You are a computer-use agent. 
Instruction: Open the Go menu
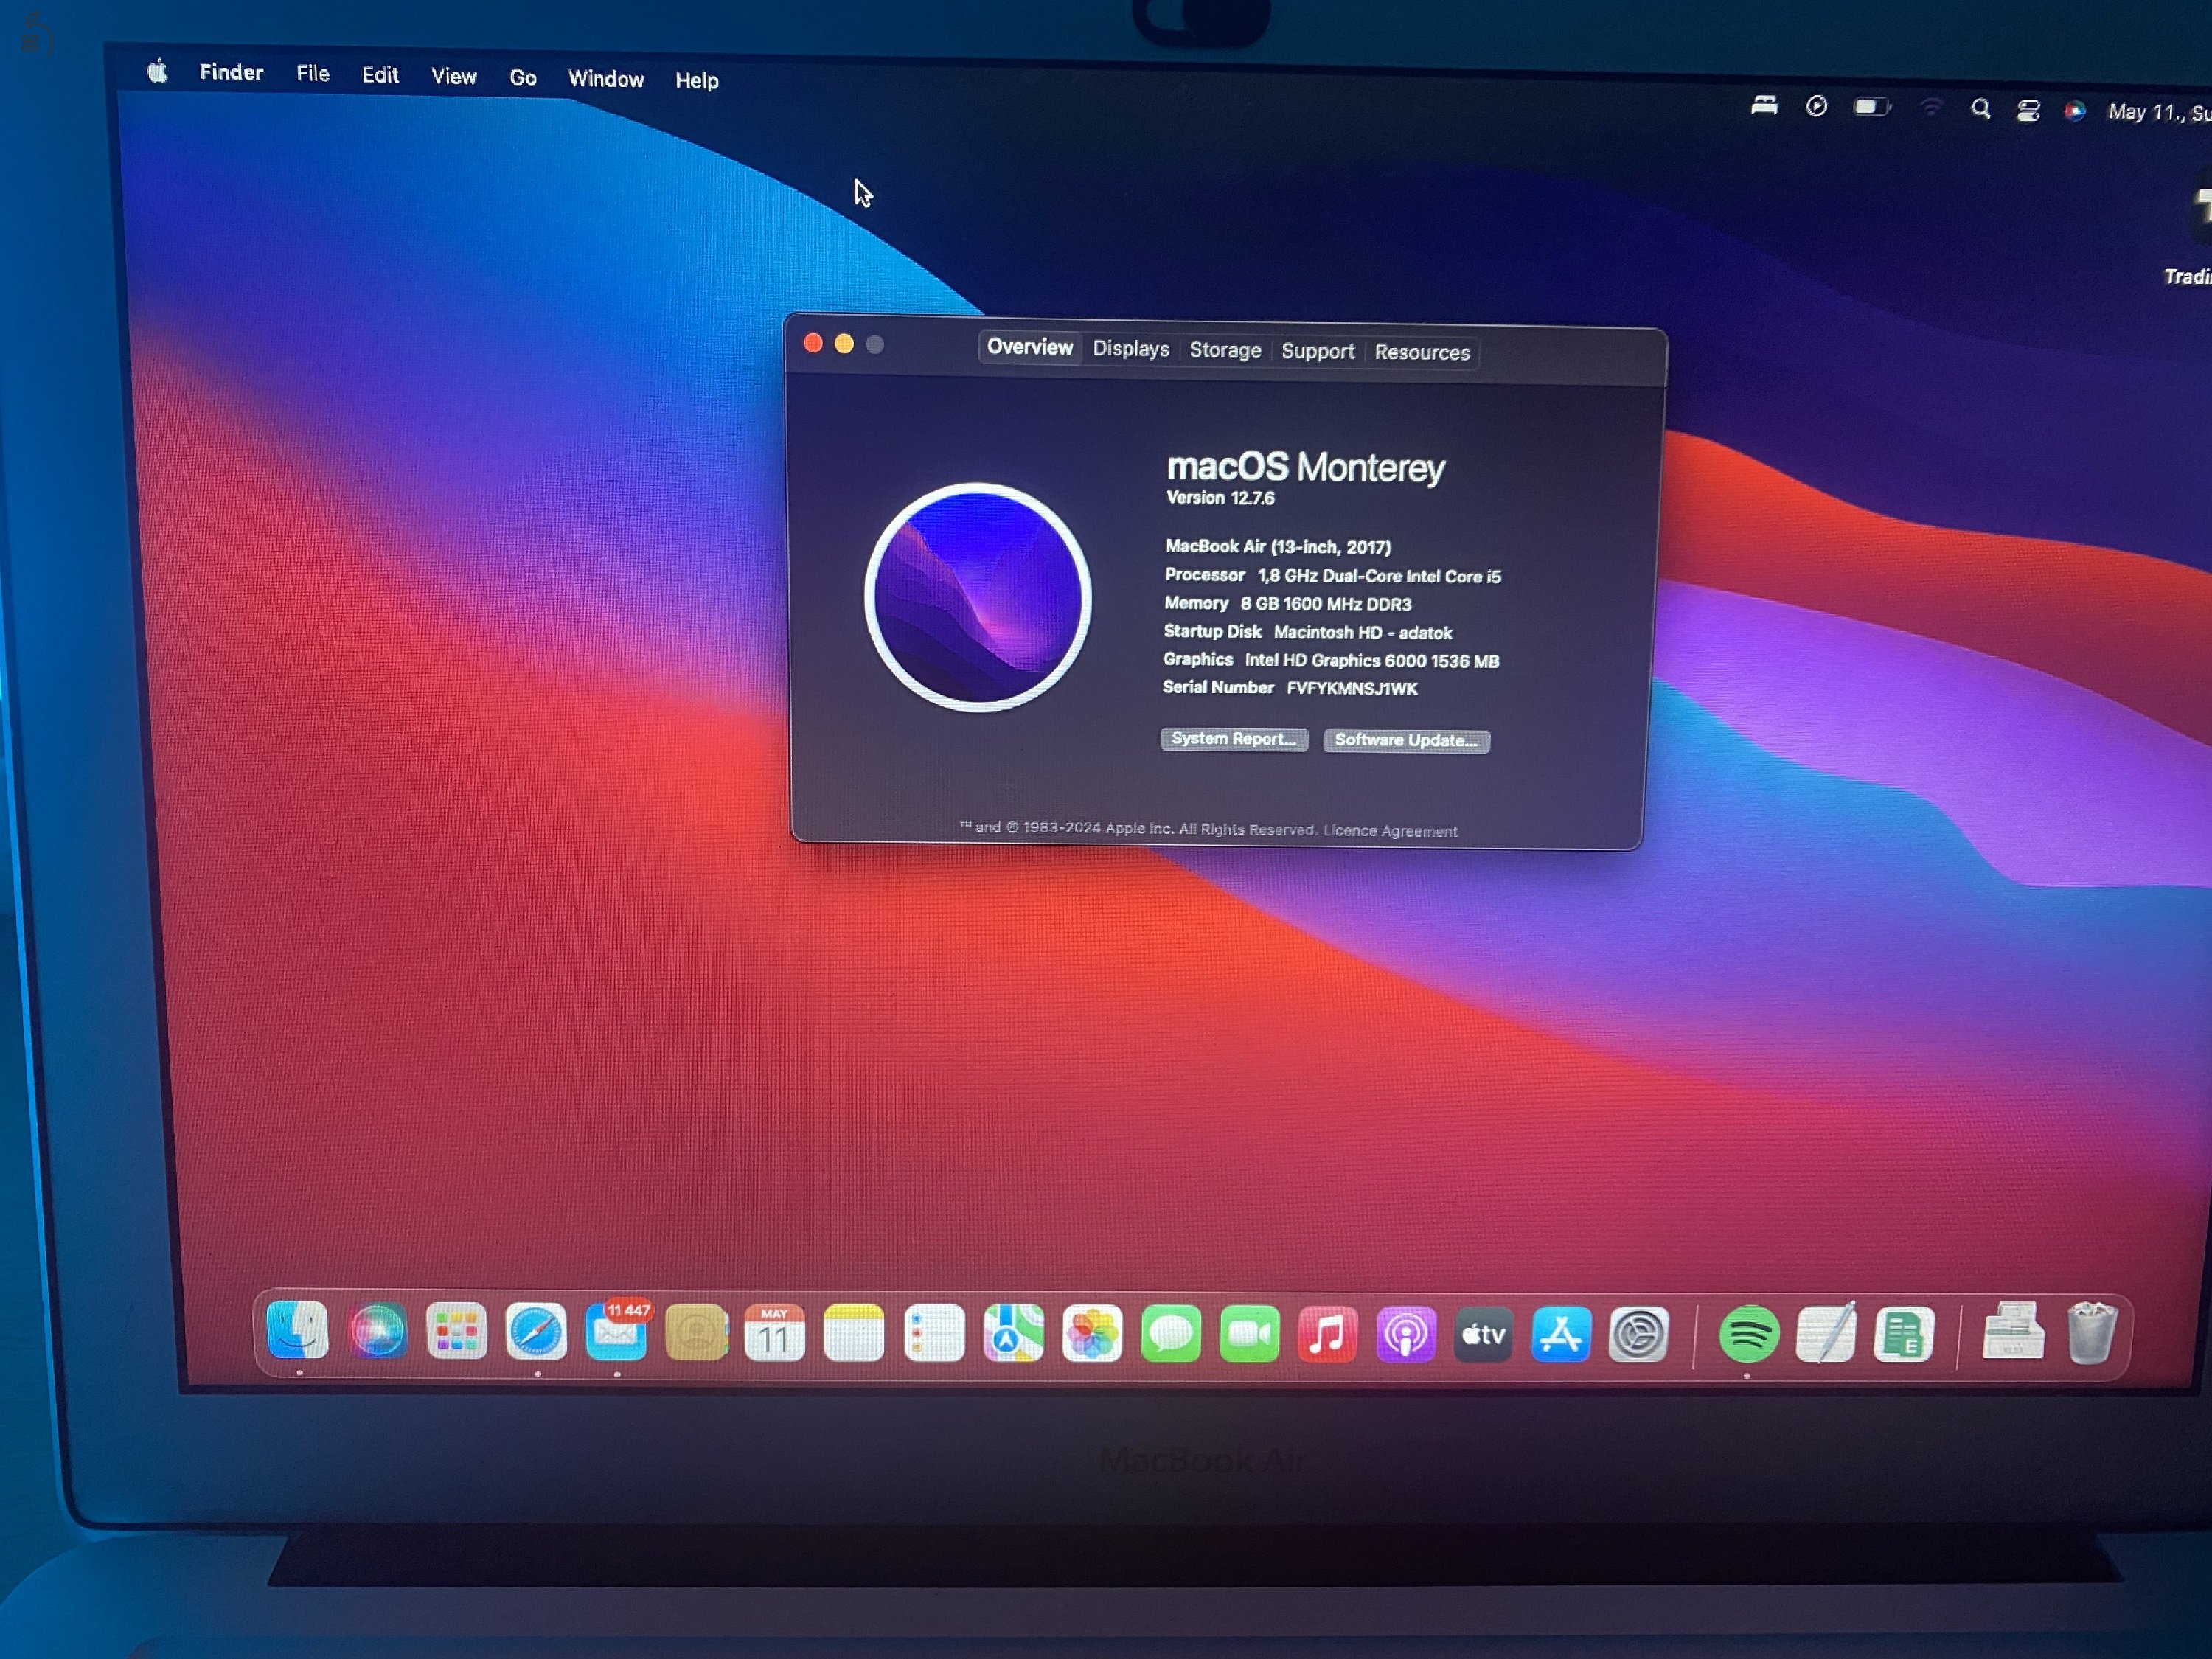[x=523, y=77]
